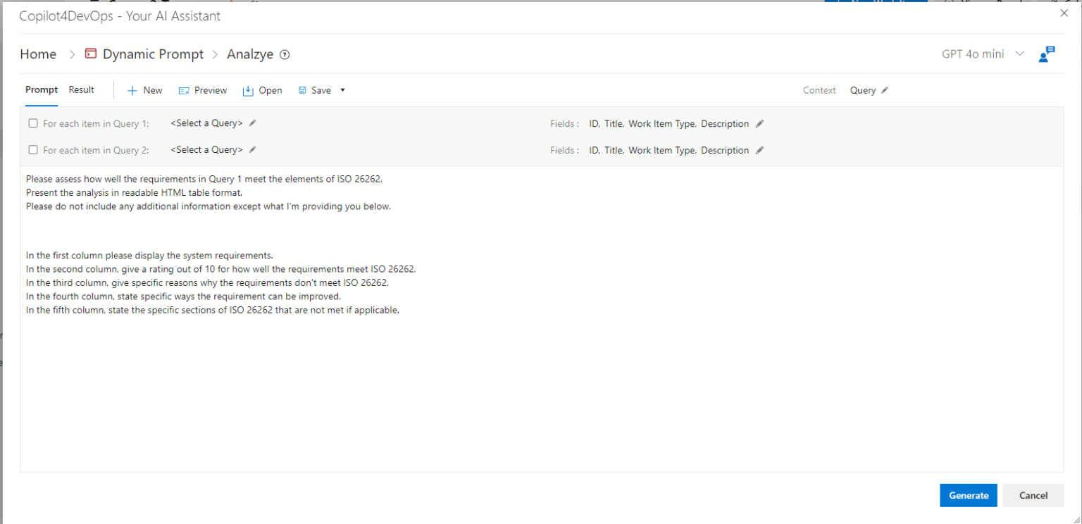Click the help icon next to Analzye

(285, 55)
